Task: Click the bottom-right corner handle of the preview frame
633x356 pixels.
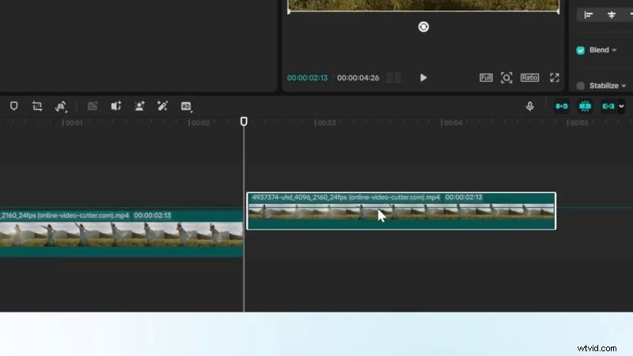Action: tap(559, 12)
